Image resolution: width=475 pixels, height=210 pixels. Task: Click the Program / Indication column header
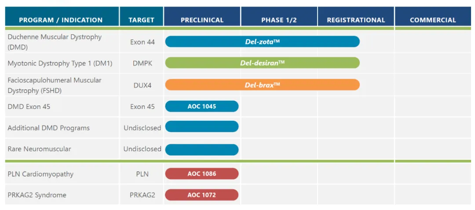click(61, 20)
